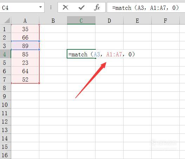Select row 14 header

(5, 138)
